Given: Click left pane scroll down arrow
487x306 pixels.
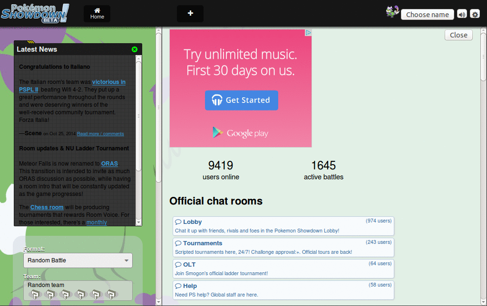Looking at the screenshot, I should point(158,302).
